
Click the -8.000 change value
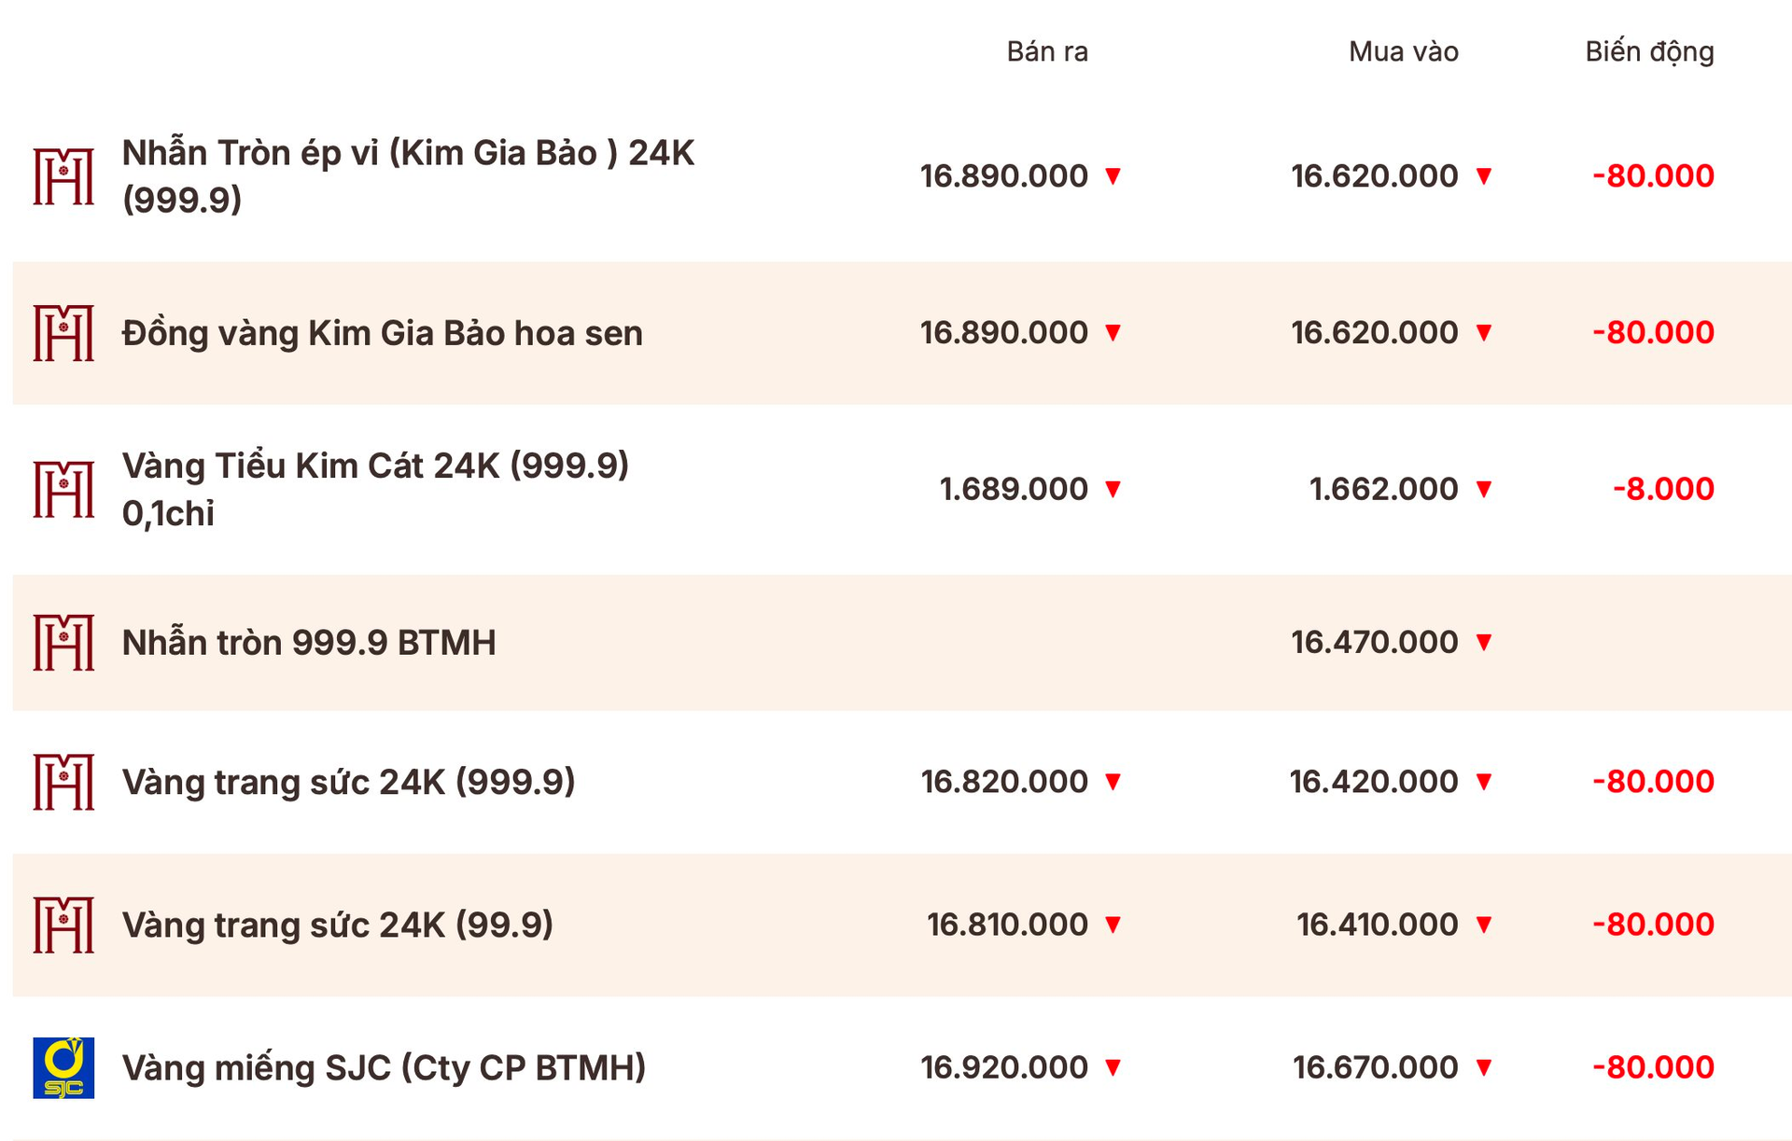pyautogui.click(x=1663, y=489)
